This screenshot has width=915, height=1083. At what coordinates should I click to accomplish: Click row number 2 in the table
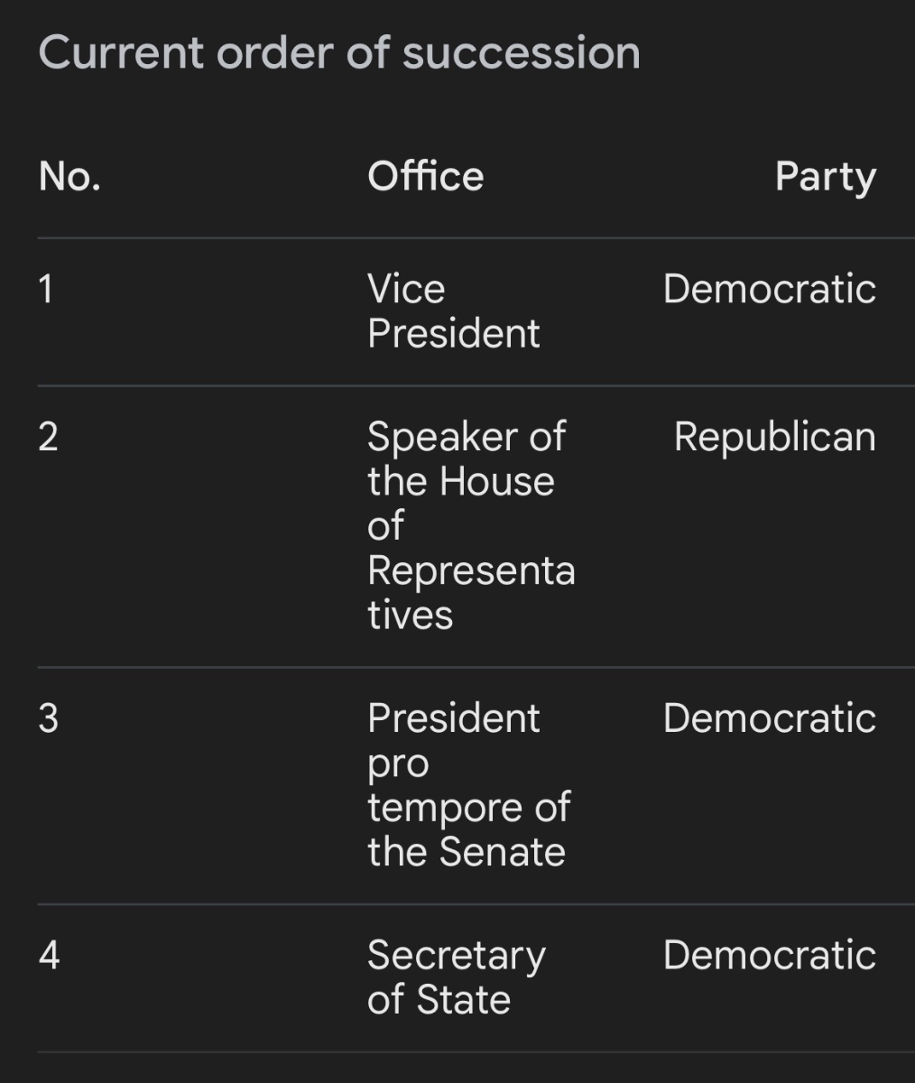coord(48,437)
